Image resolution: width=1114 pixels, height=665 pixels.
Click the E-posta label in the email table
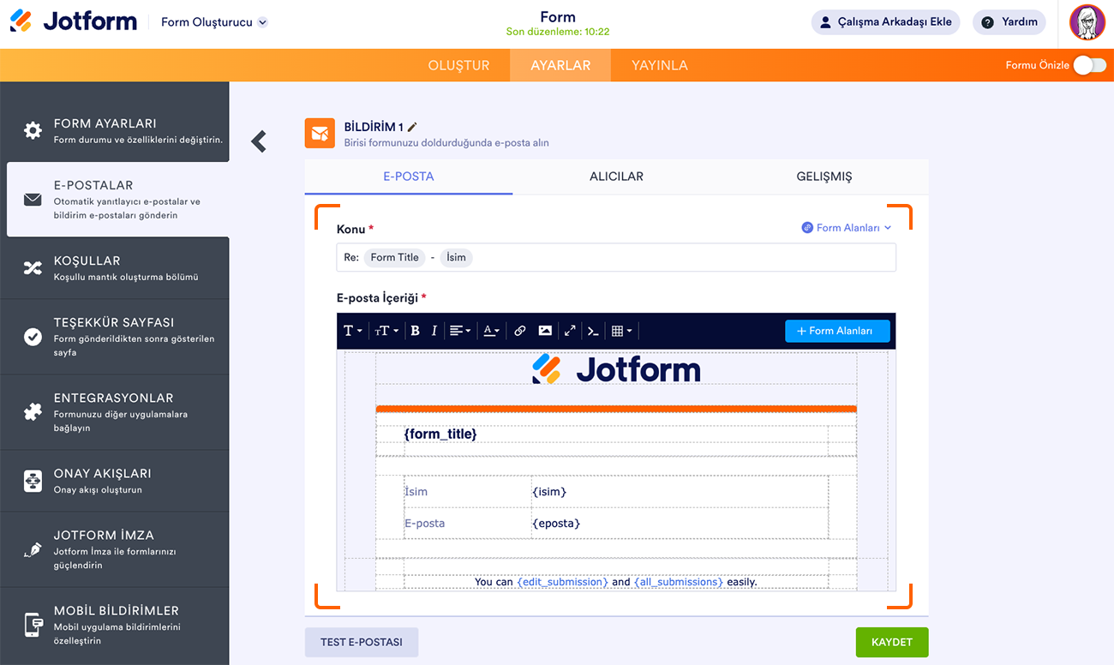pos(425,524)
